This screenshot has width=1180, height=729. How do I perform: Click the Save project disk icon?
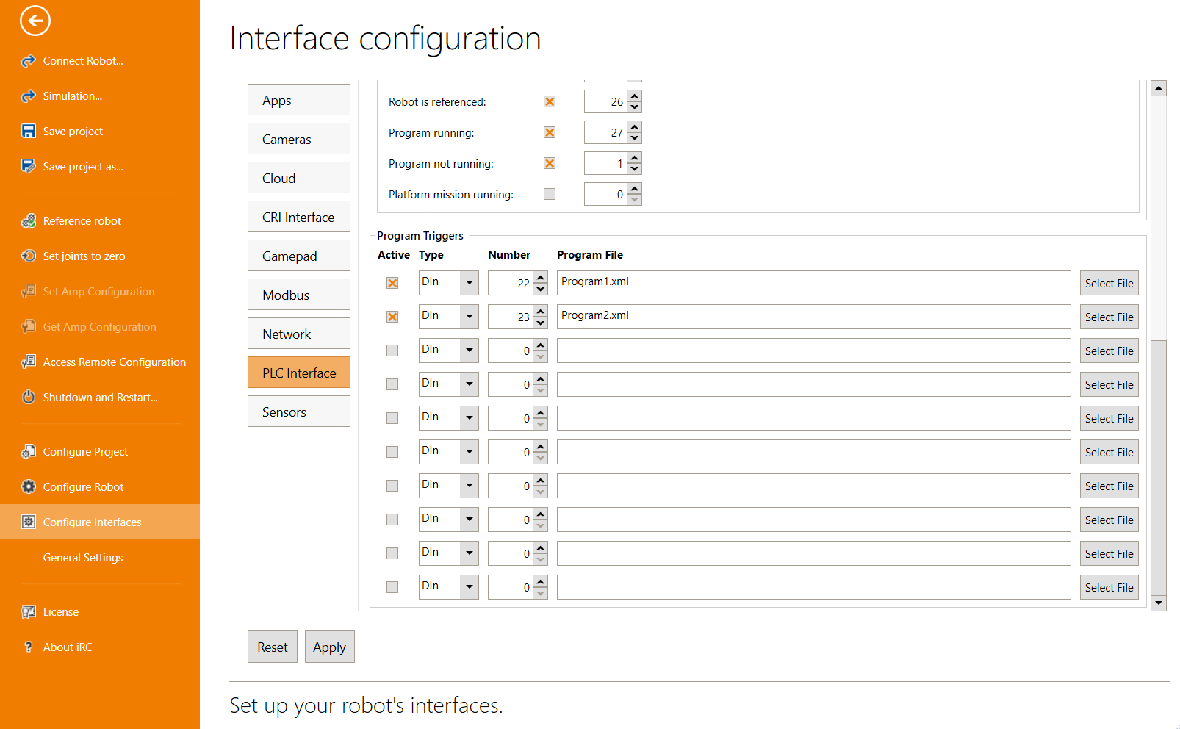click(29, 132)
